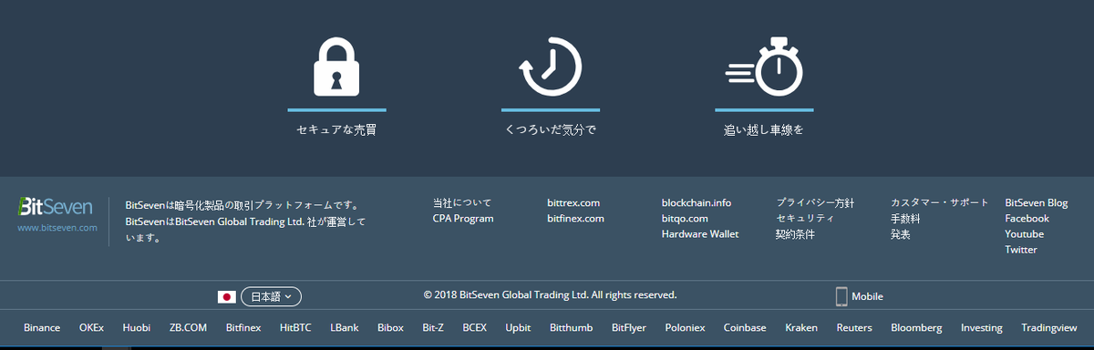Click BitFlyer in exchange list
The height and width of the screenshot is (350, 1094).
click(x=629, y=327)
